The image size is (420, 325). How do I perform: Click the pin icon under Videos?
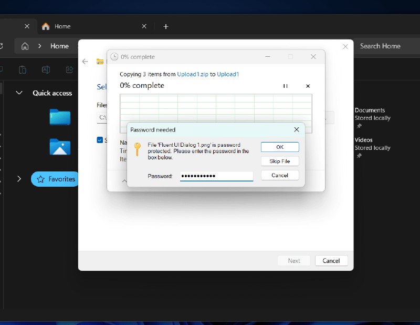point(359,156)
